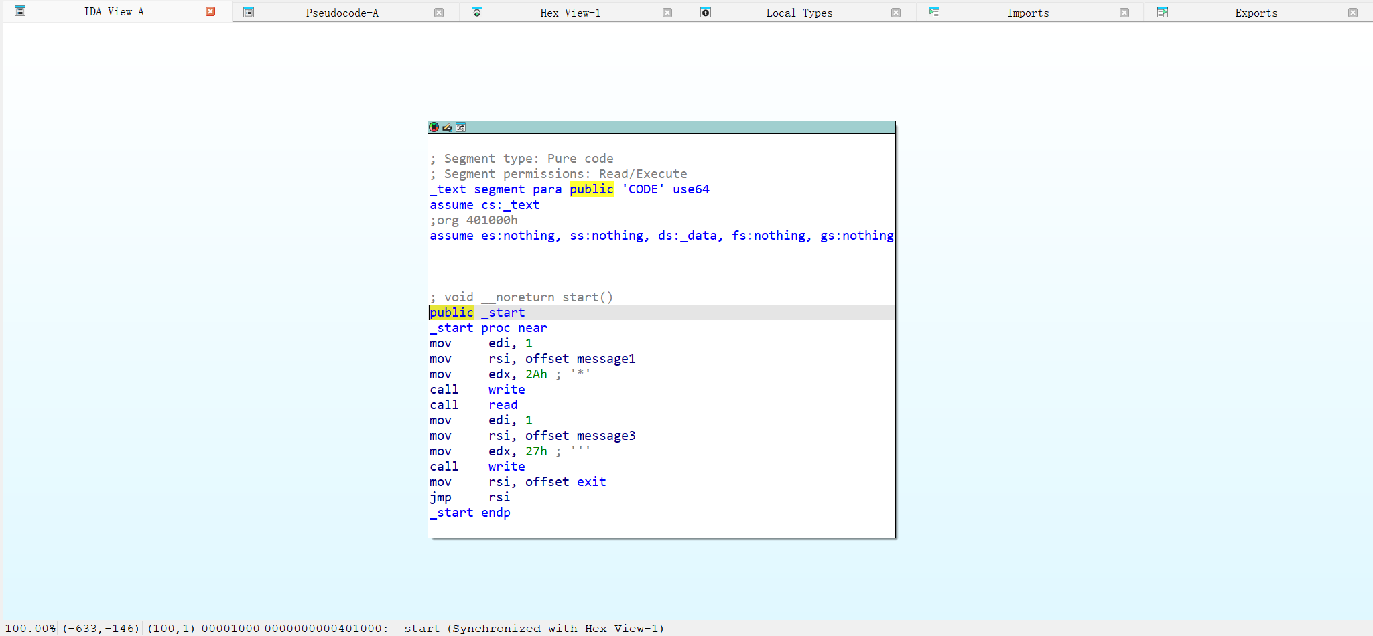
Task: Click the 00001000 file offset in status bar
Action: click(x=231, y=629)
